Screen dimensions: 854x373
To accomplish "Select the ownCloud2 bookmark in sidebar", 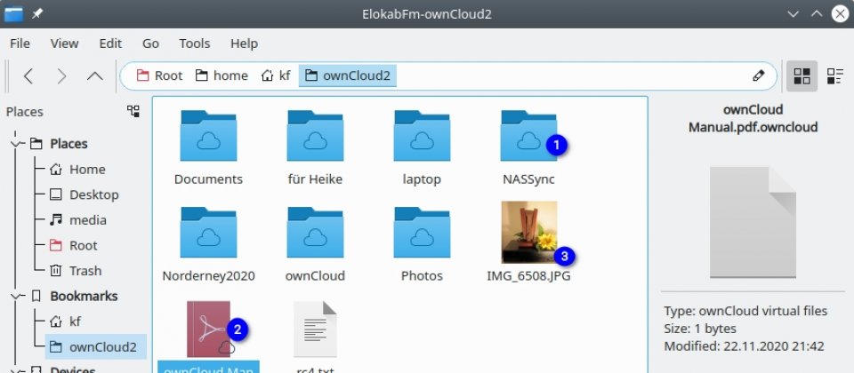I will (95, 346).
